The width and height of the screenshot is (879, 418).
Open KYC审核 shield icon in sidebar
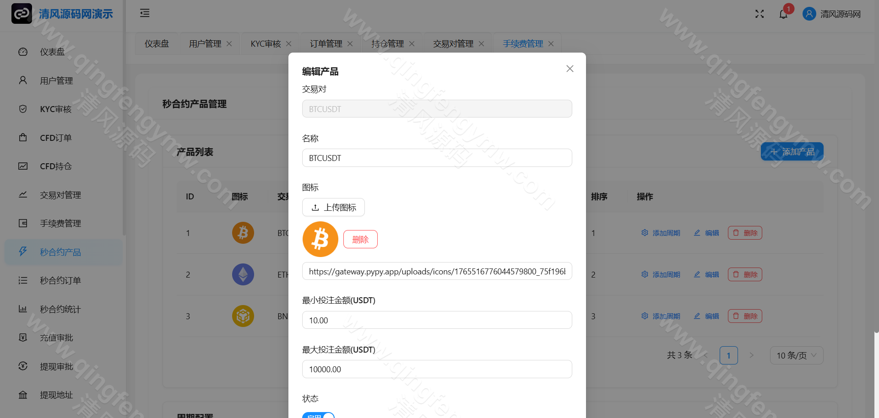click(23, 109)
